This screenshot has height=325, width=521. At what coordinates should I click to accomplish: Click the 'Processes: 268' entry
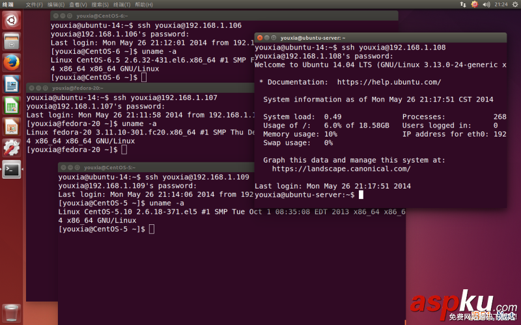click(x=454, y=117)
